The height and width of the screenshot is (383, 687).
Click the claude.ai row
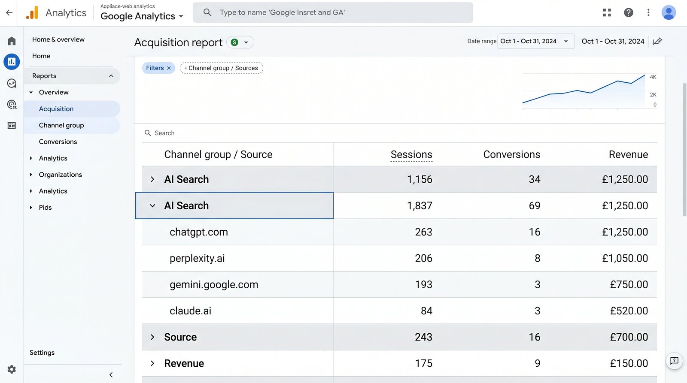(x=399, y=311)
